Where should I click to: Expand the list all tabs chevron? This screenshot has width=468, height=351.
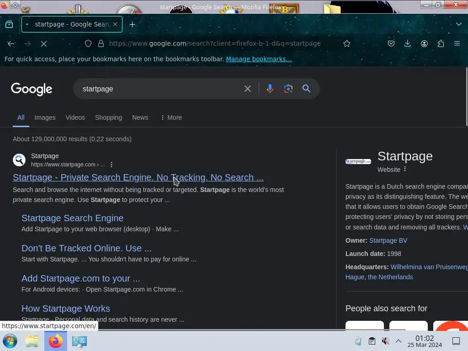[459, 24]
